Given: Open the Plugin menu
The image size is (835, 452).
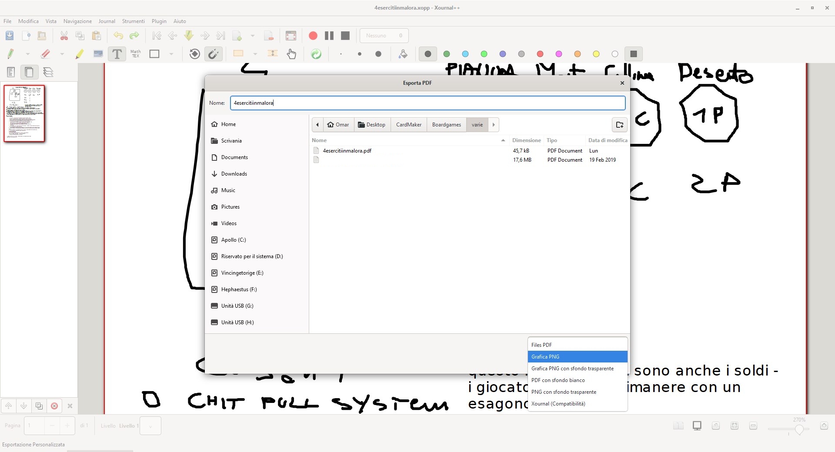Looking at the screenshot, I should click(x=159, y=21).
